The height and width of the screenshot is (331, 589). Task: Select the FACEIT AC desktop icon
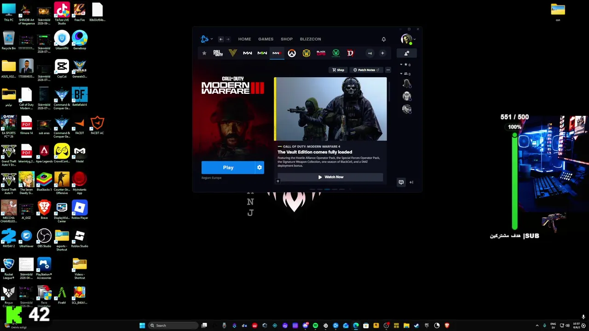(97, 126)
